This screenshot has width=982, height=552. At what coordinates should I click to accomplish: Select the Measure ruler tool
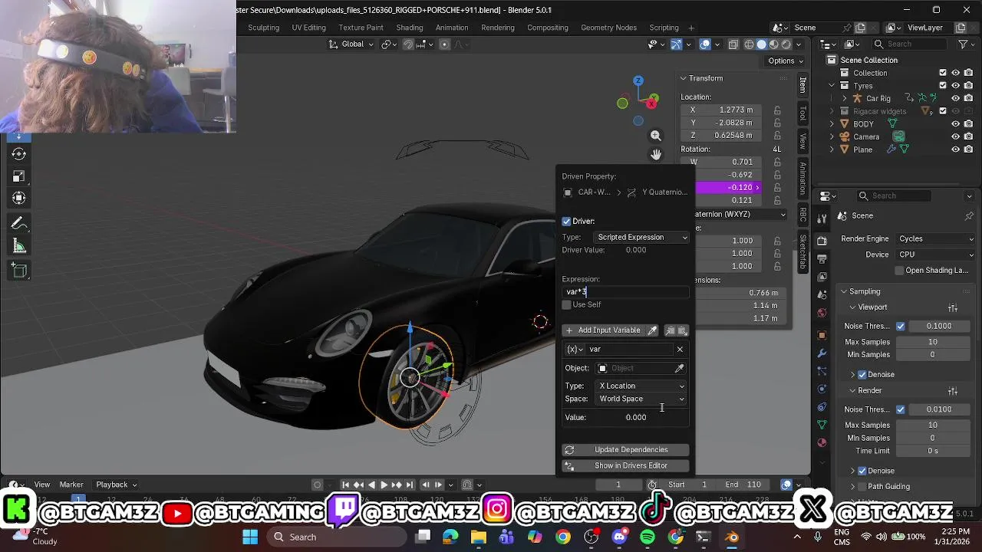19,246
